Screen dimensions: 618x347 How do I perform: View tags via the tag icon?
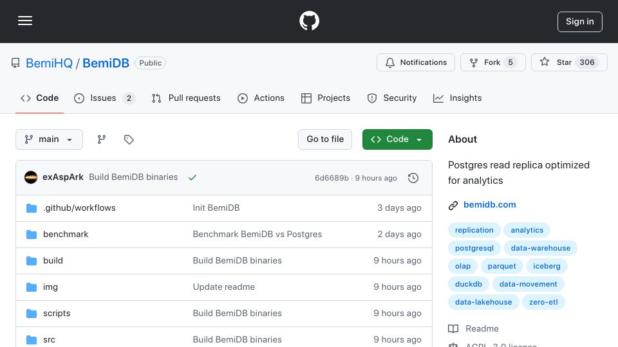[129, 139]
